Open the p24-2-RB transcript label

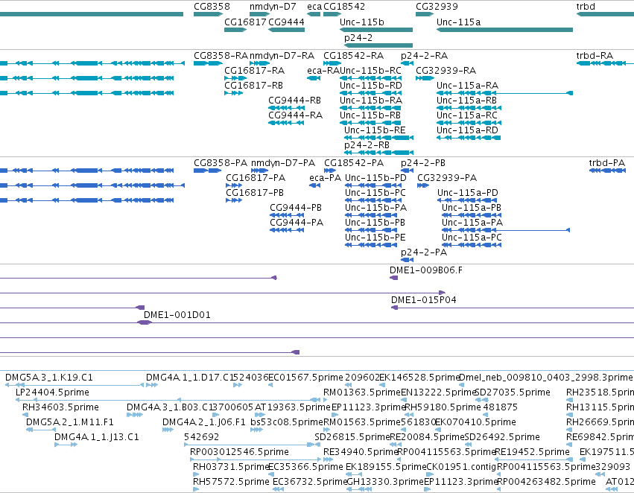pyautogui.click(x=367, y=145)
